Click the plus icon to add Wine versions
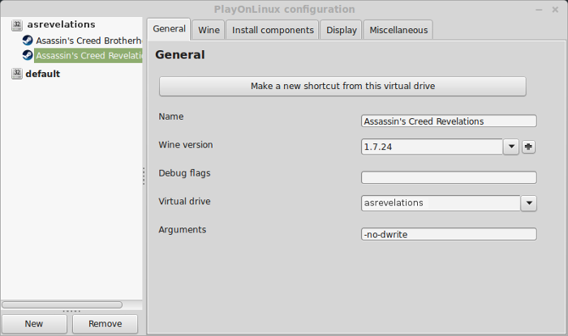568x336 pixels. coord(528,147)
